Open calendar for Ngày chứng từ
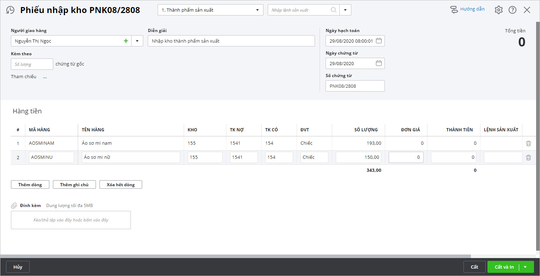540x276 pixels. [379, 63]
